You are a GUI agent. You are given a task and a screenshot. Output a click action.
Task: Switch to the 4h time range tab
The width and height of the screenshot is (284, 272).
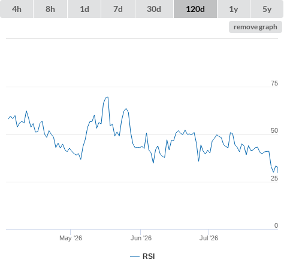tap(16, 9)
